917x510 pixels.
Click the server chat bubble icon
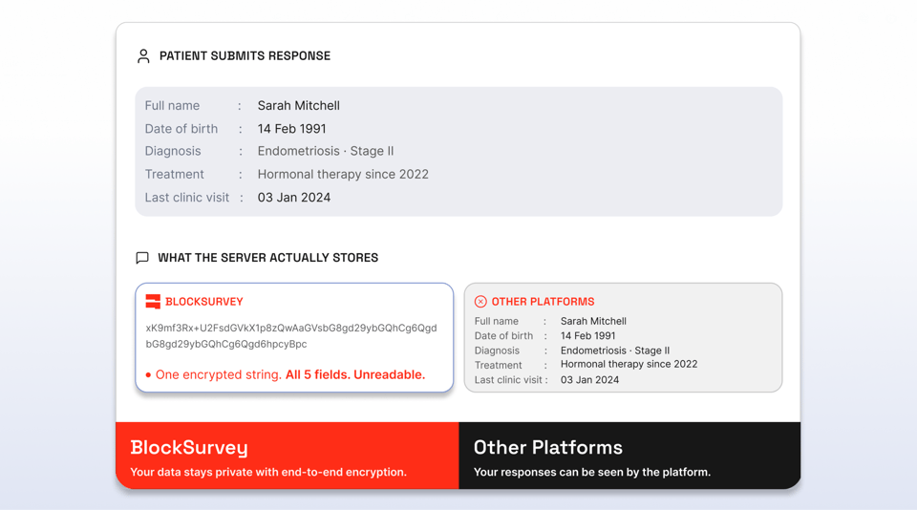142,258
